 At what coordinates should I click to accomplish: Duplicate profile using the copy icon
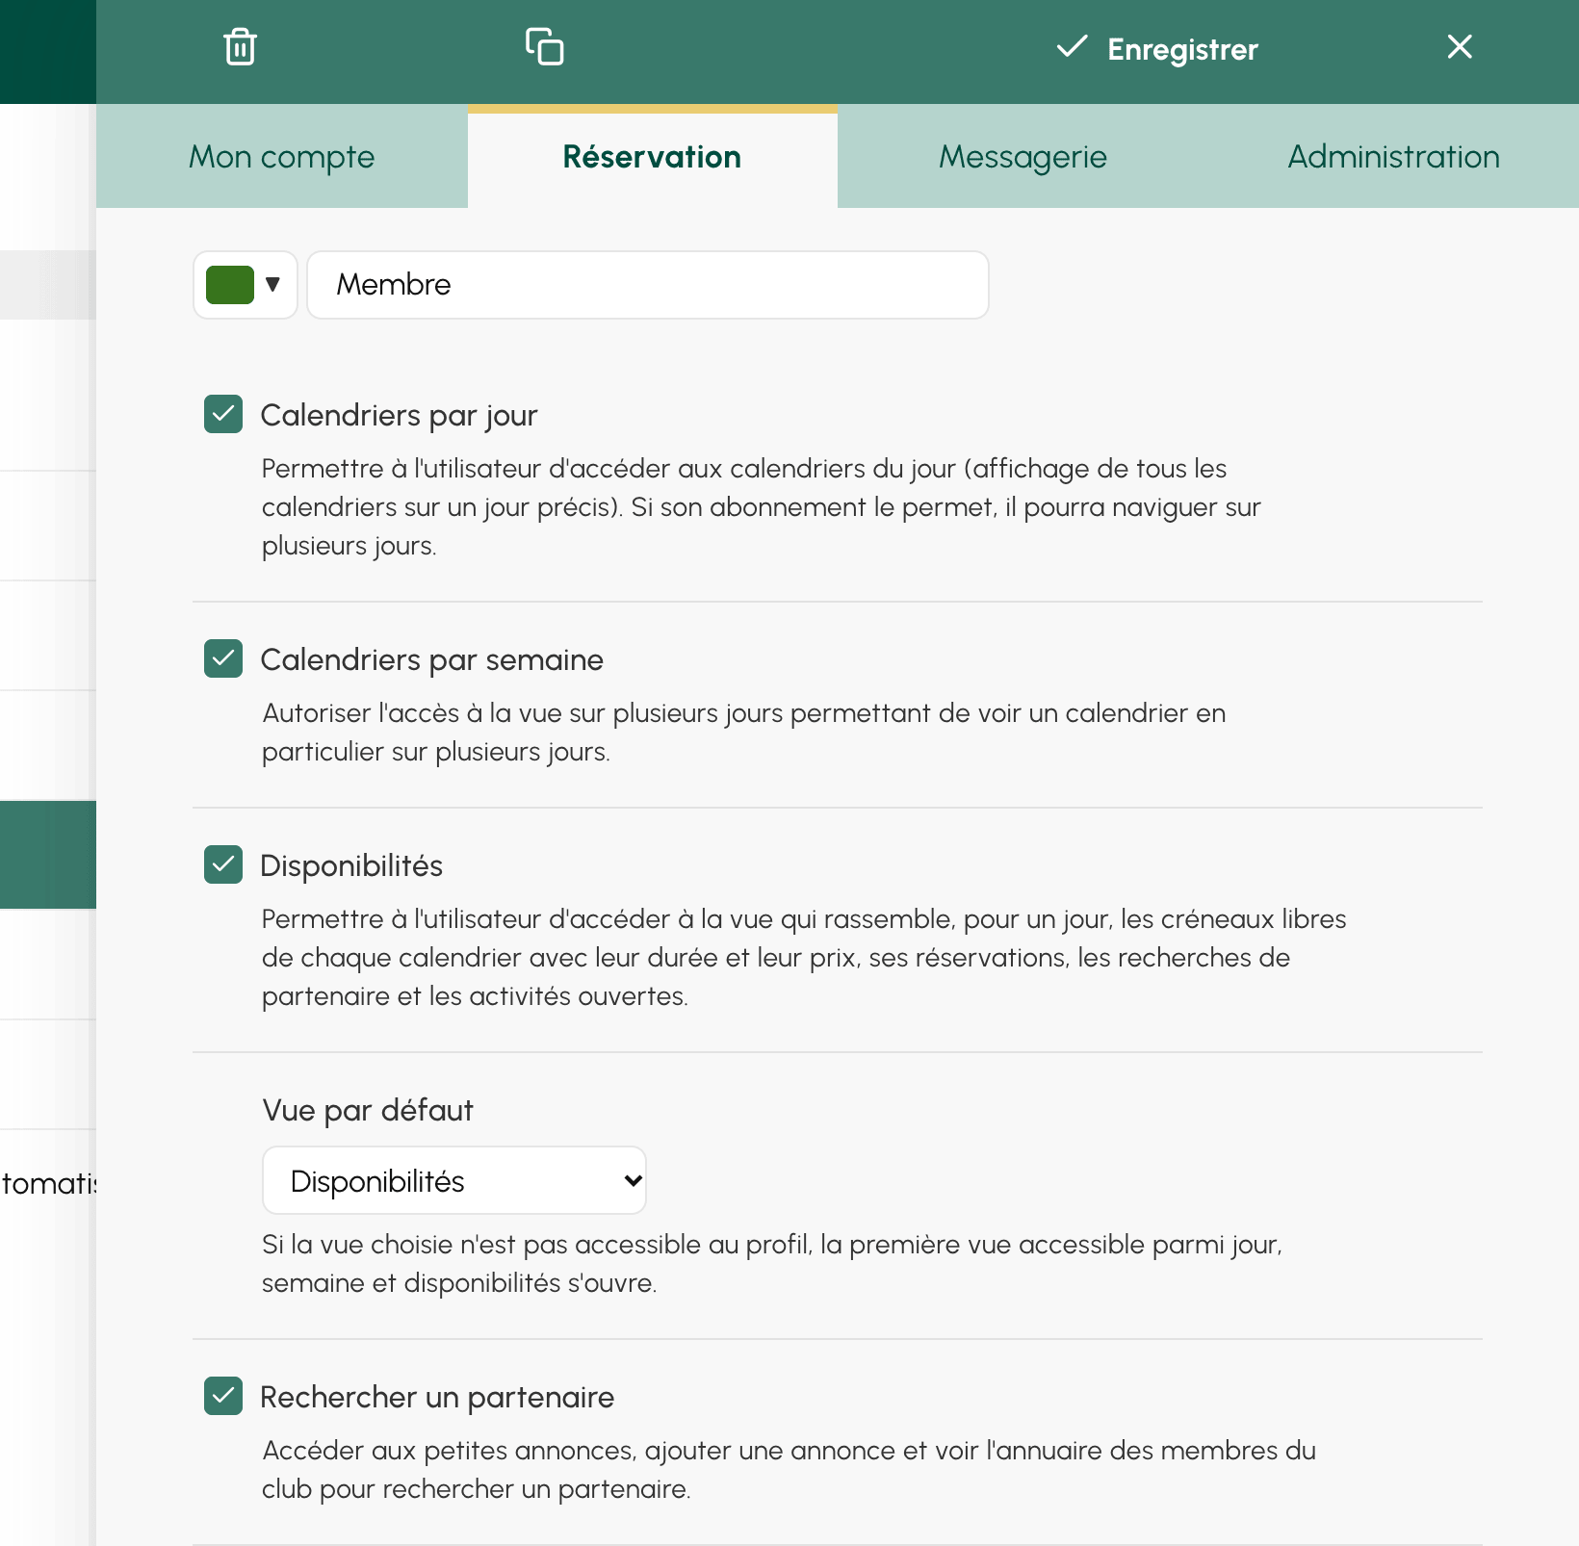[545, 46]
